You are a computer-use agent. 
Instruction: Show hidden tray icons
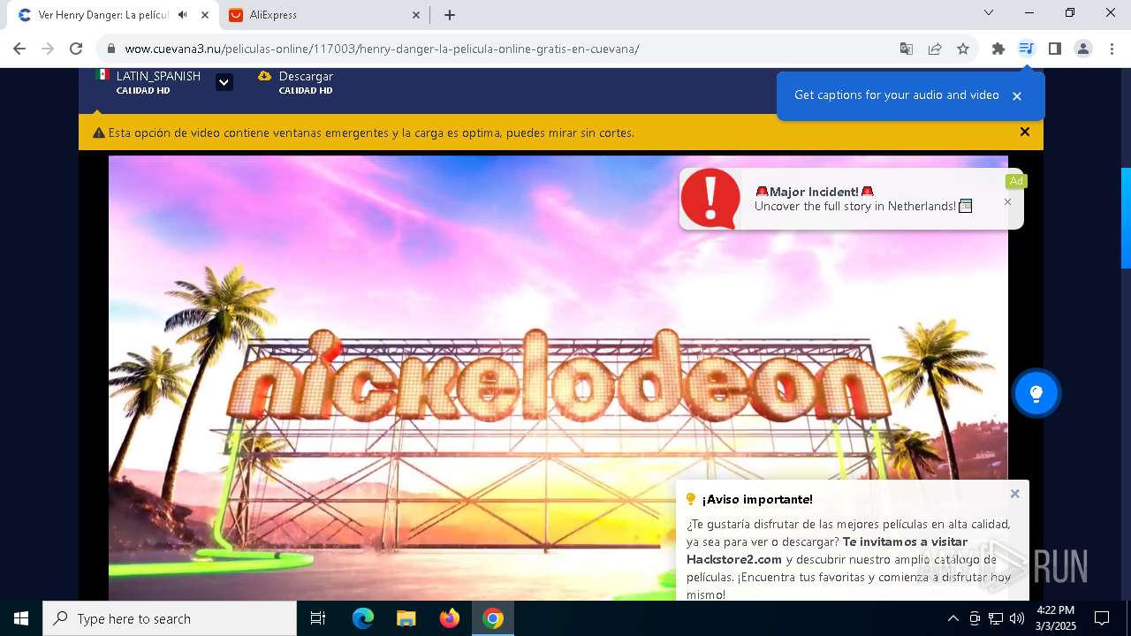point(953,618)
